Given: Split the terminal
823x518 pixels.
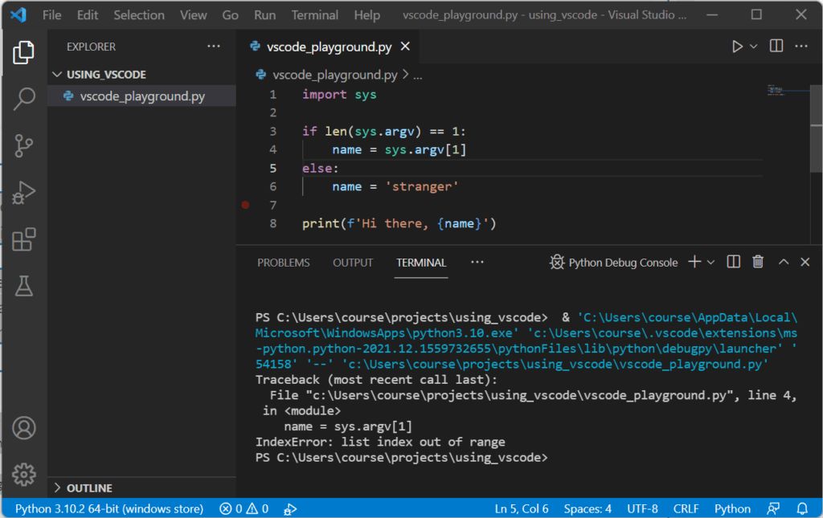Looking at the screenshot, I should [x=732, y=261].
